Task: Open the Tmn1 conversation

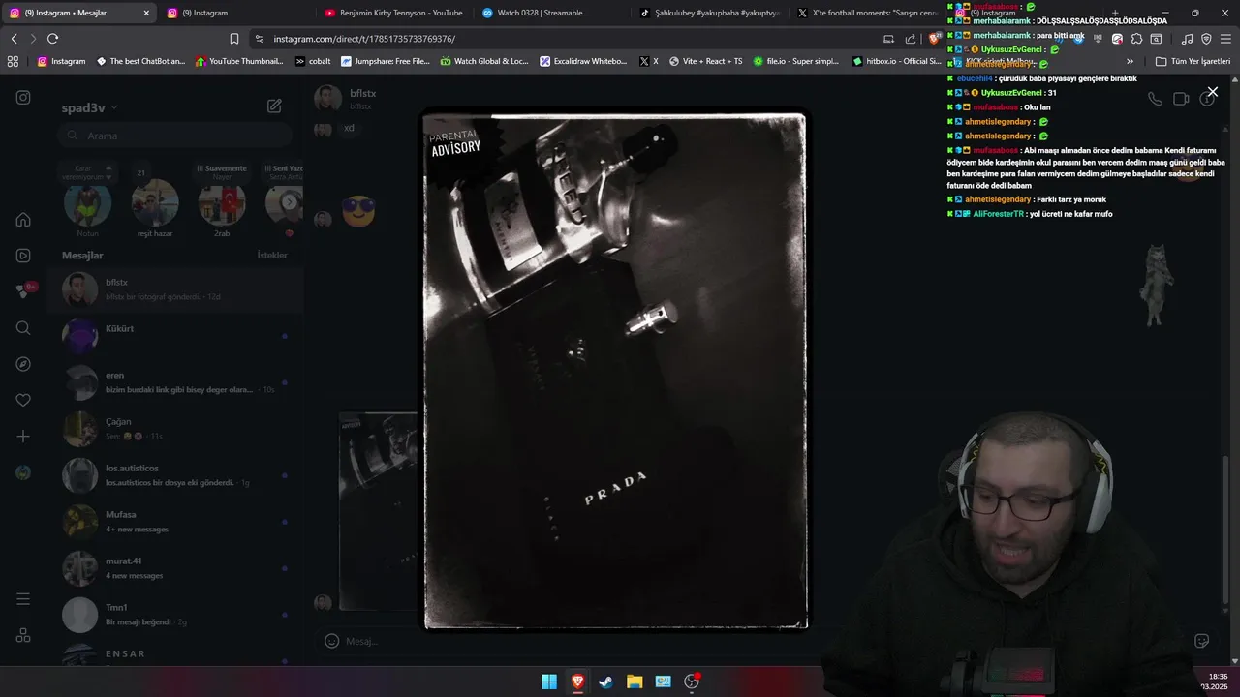Action: click(175, 614)
